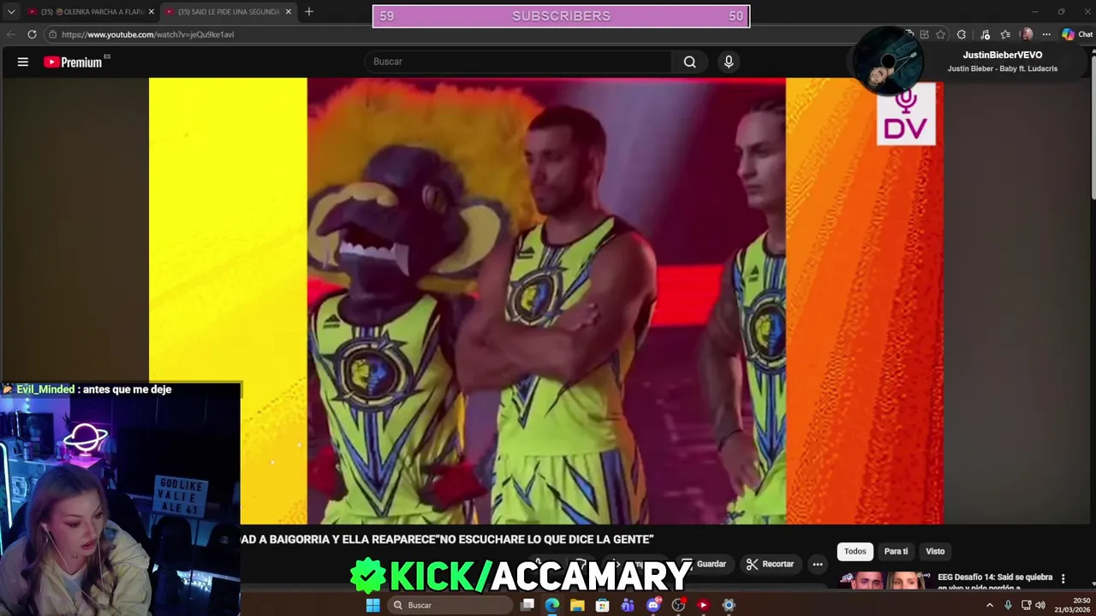Open JustinBieberVEVO media popup title
The width and height of the screenshot is (1096, 616).
click(1002, 55)
